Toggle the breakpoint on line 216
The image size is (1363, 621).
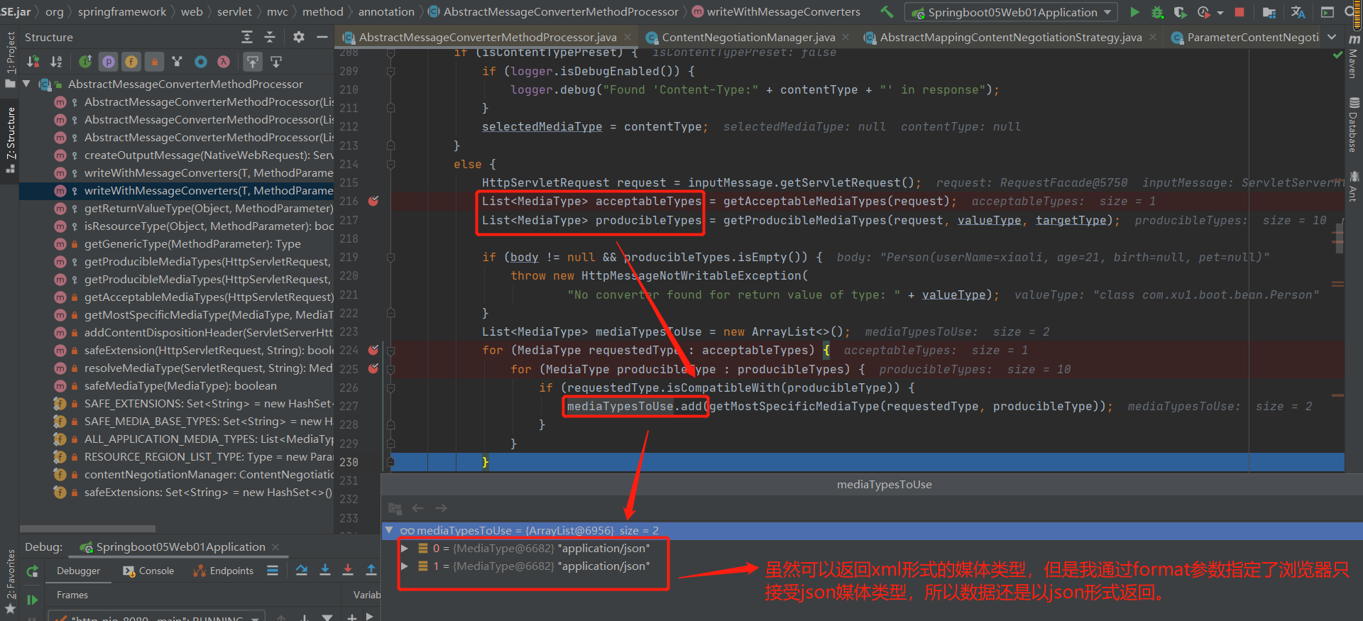pos(373,201)
